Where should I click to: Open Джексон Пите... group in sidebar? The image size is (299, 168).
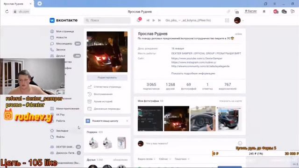tap(65, 153)
